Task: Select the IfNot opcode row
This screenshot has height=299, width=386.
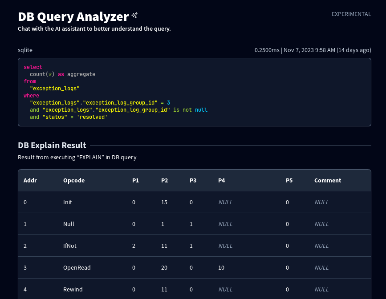Action: click(x=195, y=246)
